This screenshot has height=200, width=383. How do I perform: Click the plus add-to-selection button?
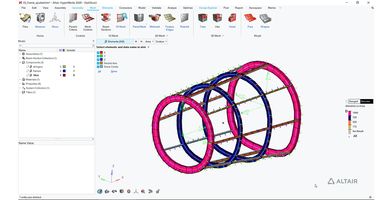136,41
